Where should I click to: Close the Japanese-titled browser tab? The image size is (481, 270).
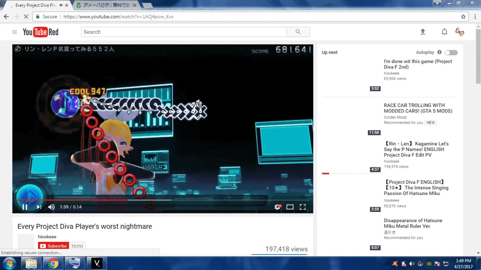(x=134, y=6)
